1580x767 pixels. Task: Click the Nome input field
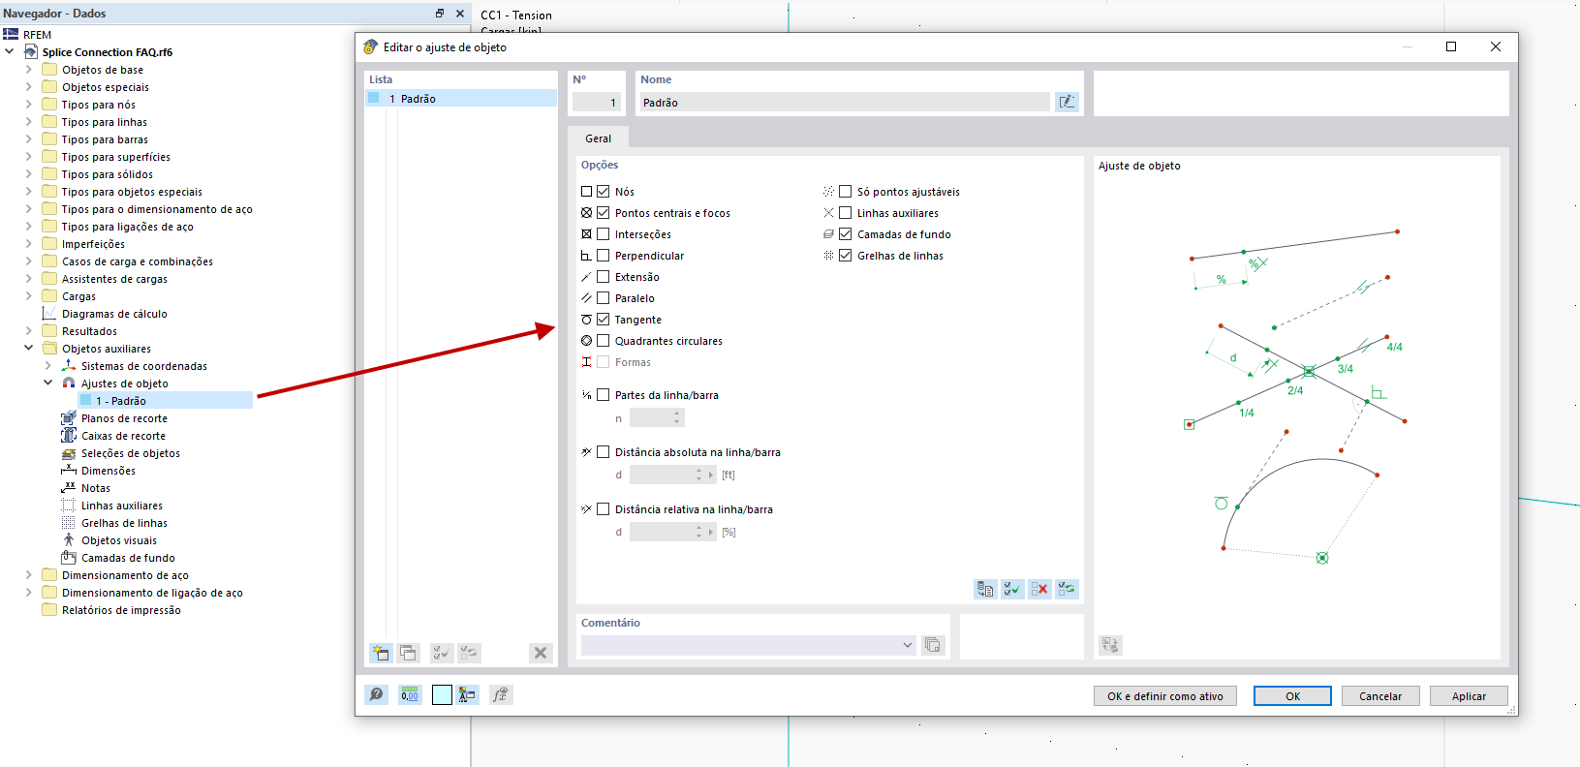[844, 102]
